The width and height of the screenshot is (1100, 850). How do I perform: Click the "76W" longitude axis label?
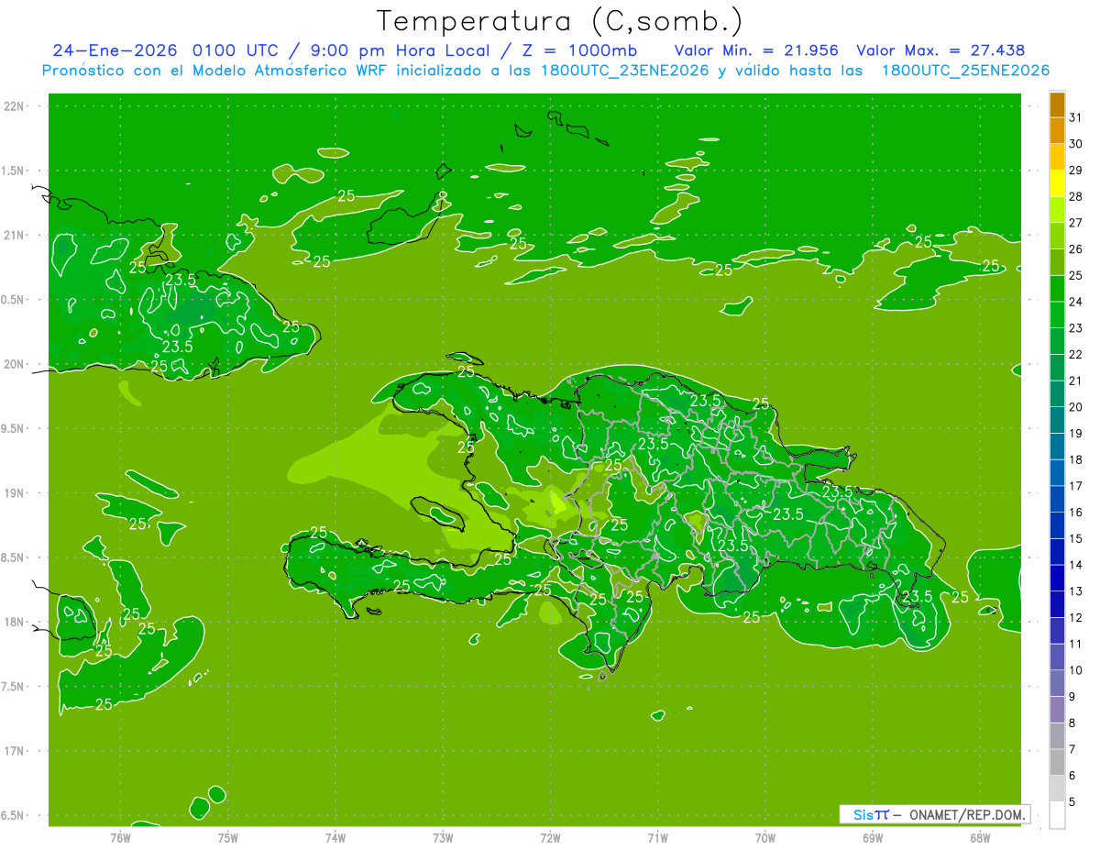[120, 838]
